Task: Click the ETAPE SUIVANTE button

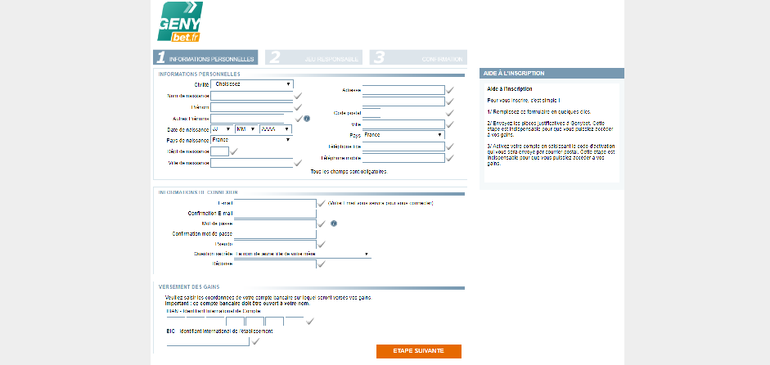Action: [x=419, y=351]
